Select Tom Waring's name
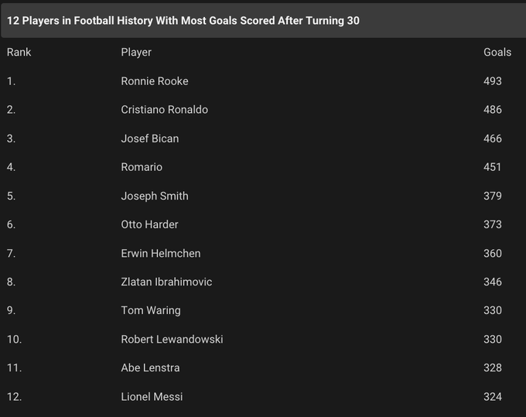This screenshot has width=526, height=417. (x=151, y=310)
